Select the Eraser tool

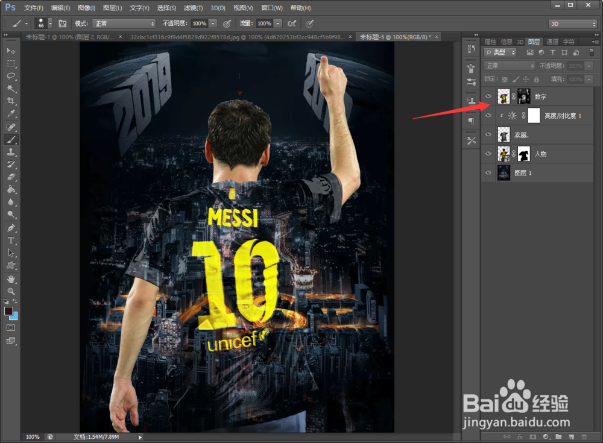(11, 177)
